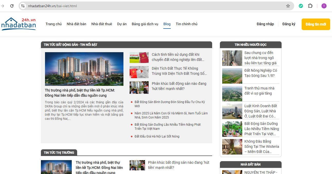Open the large featured apartment towers image
Image resolution: width=332 pixels, height=174 pixels.
point(84,69)
